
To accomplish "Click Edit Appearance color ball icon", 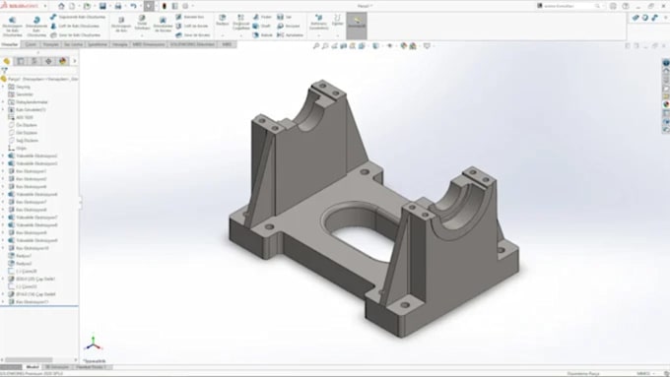I will [x=404, y=45].
